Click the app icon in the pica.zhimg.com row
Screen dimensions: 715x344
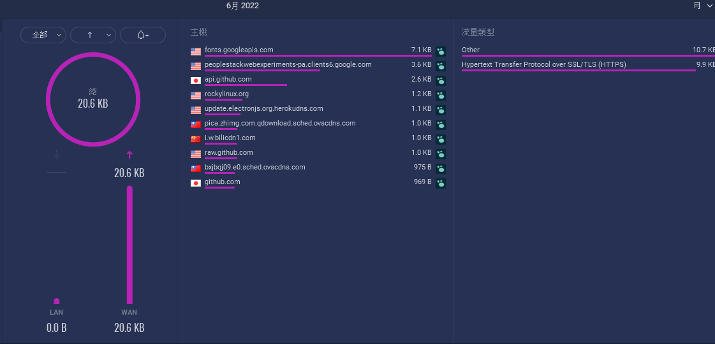(441, 124)
